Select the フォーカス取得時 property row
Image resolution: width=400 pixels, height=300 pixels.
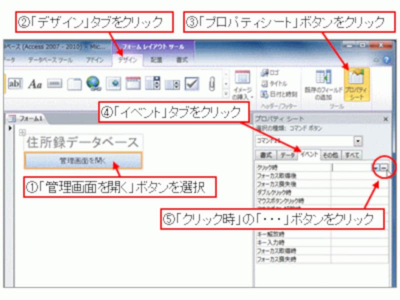(x=322, y=251)
